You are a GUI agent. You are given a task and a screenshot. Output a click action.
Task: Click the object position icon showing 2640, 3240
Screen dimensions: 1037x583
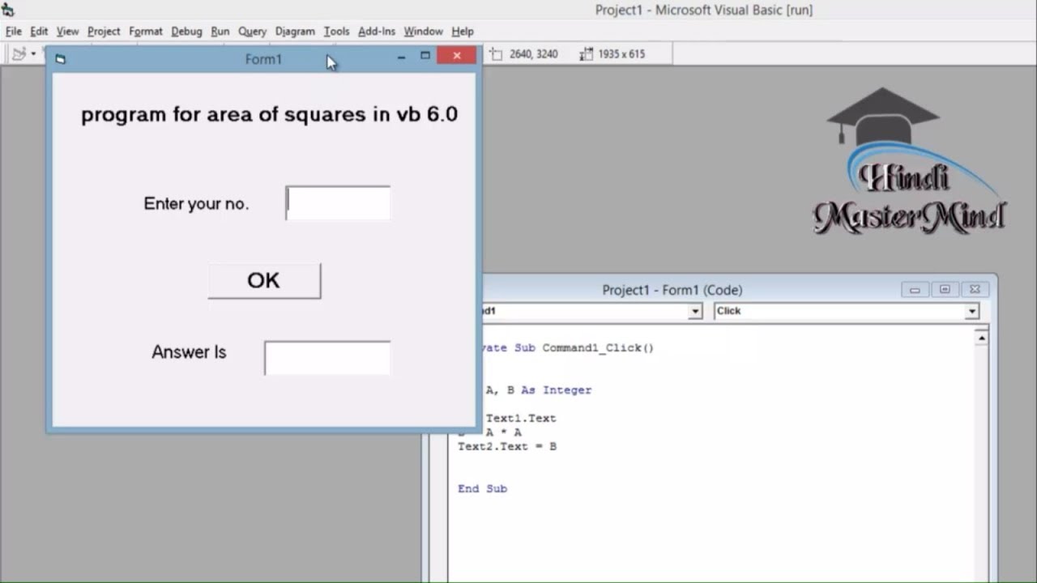(x=496, y=54)
